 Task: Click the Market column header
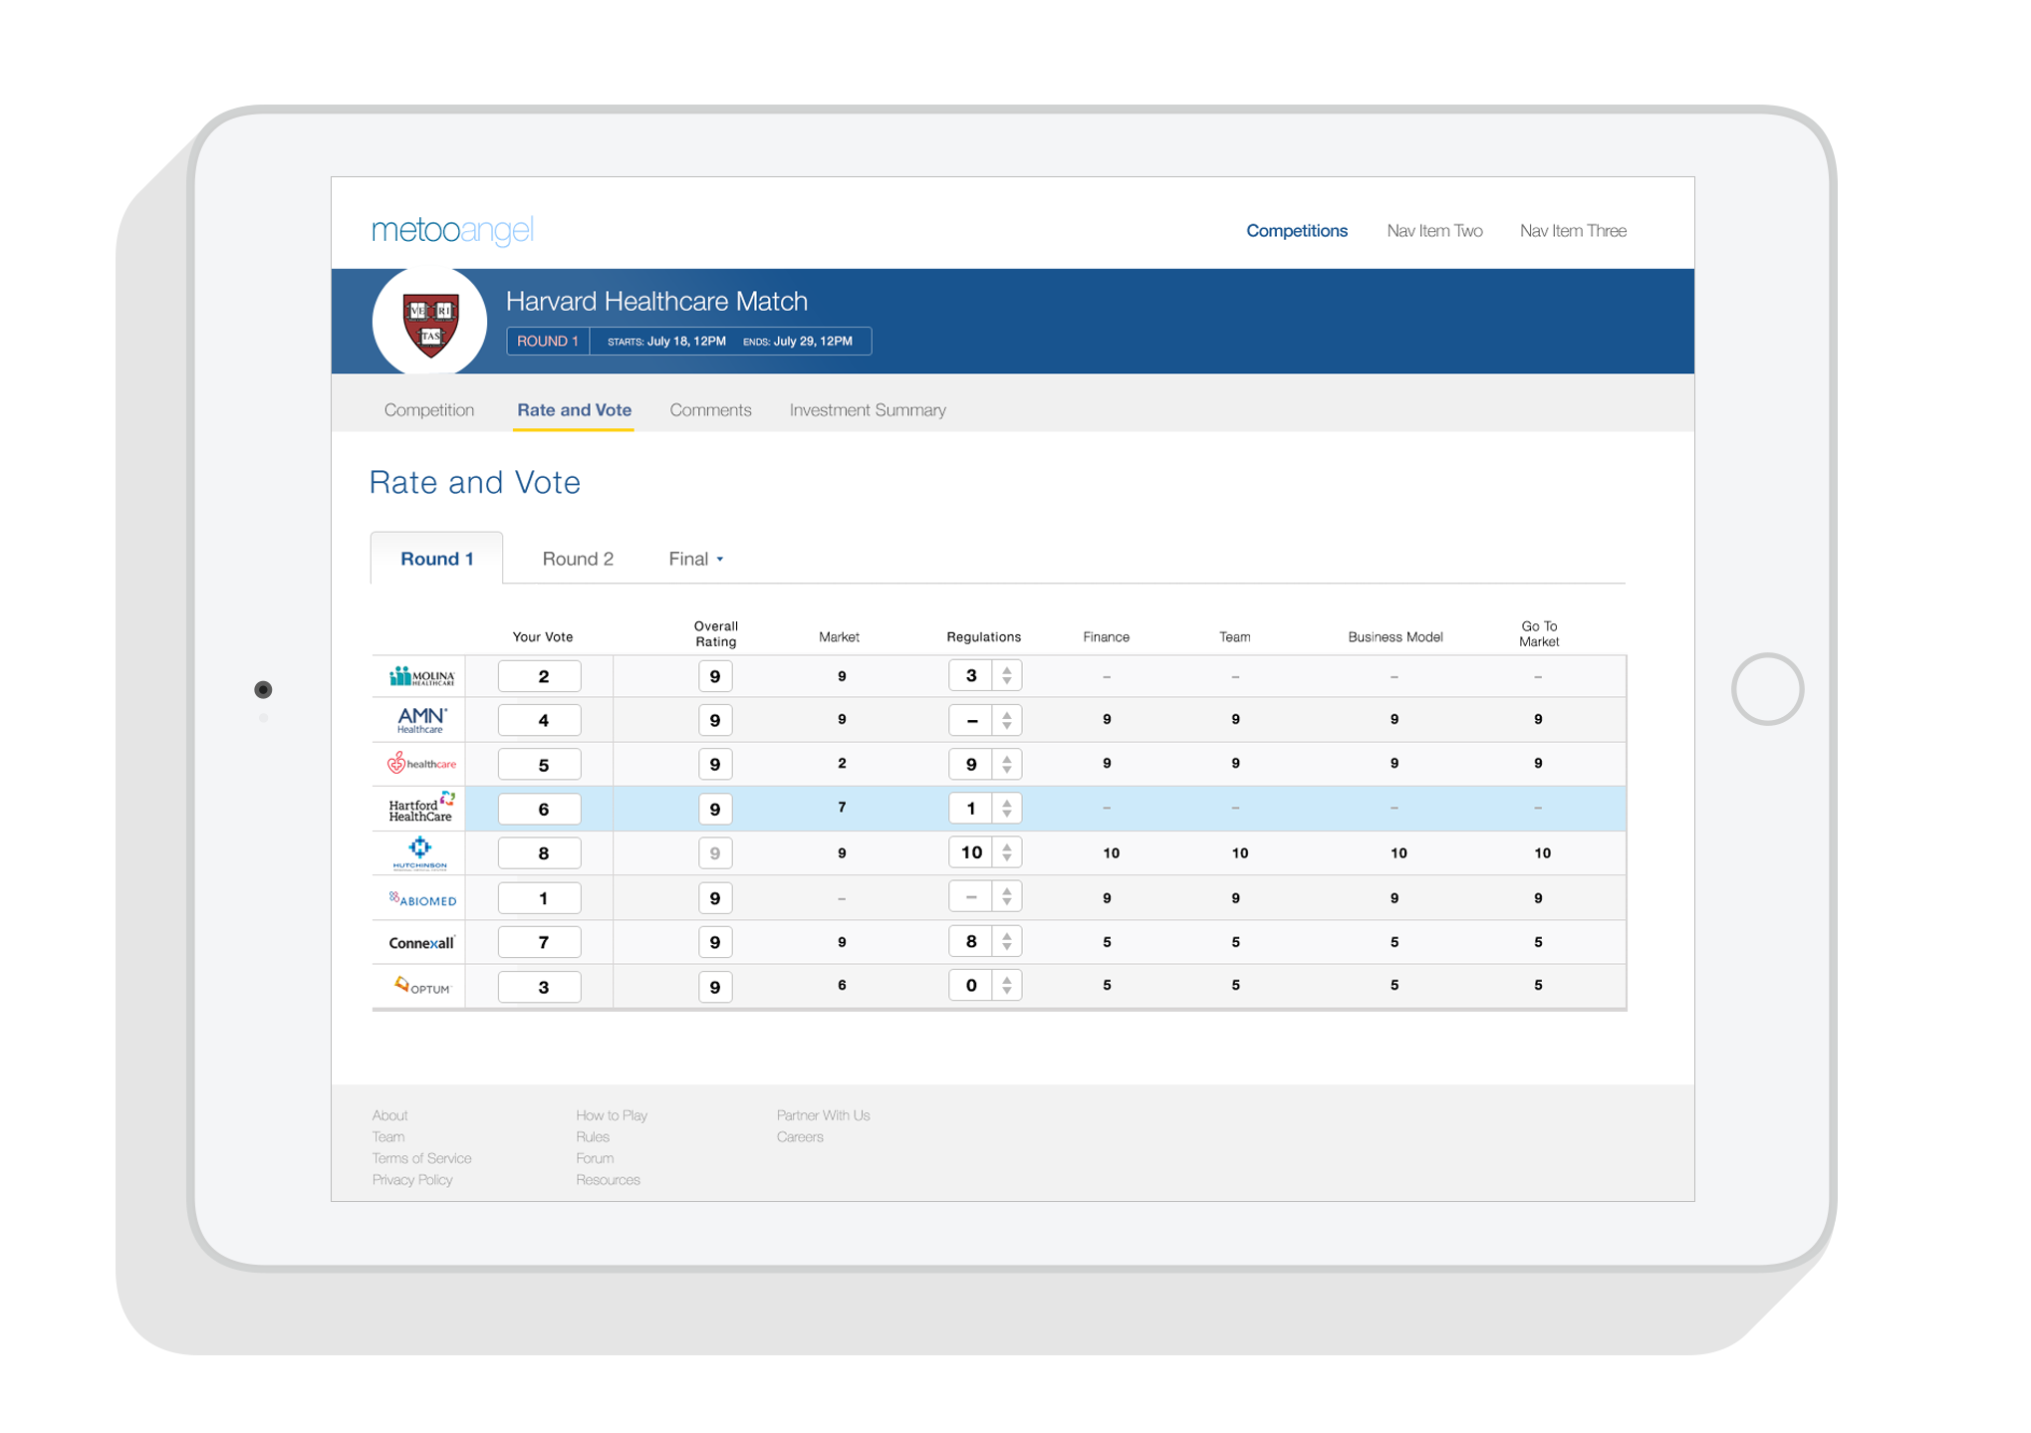(839, 637)
